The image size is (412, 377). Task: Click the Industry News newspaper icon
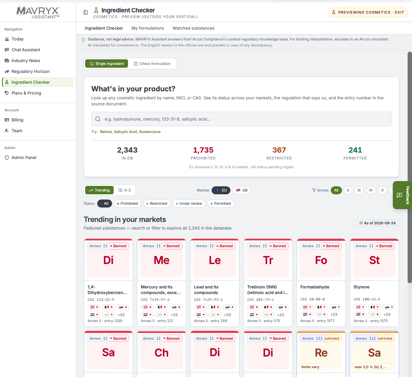coord(7,60)
